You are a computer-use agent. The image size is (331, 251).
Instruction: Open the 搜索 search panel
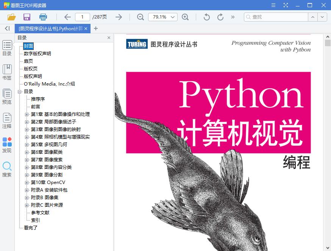(7, 169)
